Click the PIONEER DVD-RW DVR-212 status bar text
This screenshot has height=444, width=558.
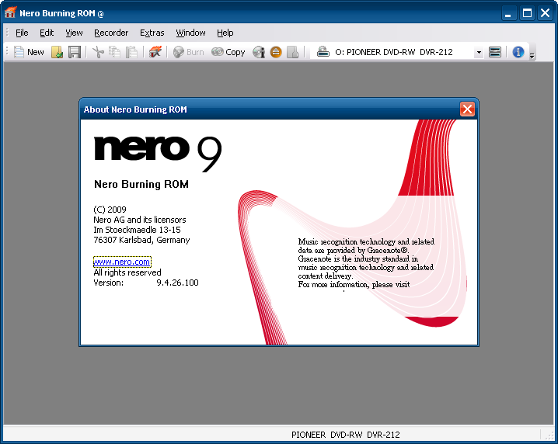tap(346, 435)
